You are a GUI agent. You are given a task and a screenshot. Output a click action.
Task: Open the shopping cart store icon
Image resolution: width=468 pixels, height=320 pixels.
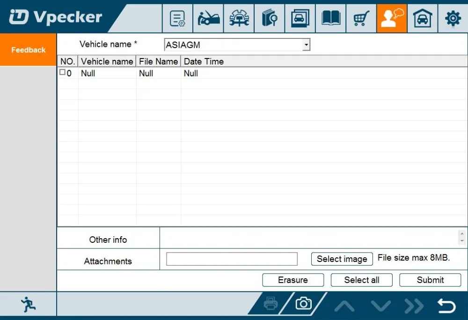[361, 19]
